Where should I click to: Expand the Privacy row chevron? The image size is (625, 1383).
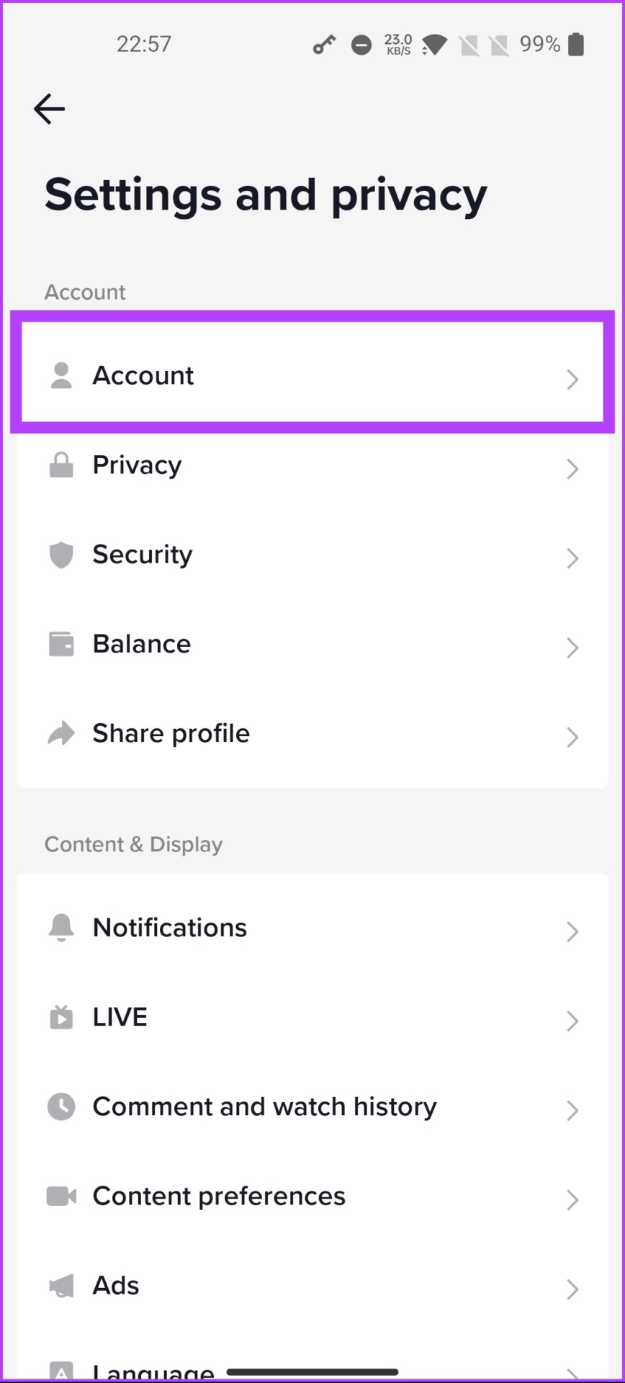(572, 469)
